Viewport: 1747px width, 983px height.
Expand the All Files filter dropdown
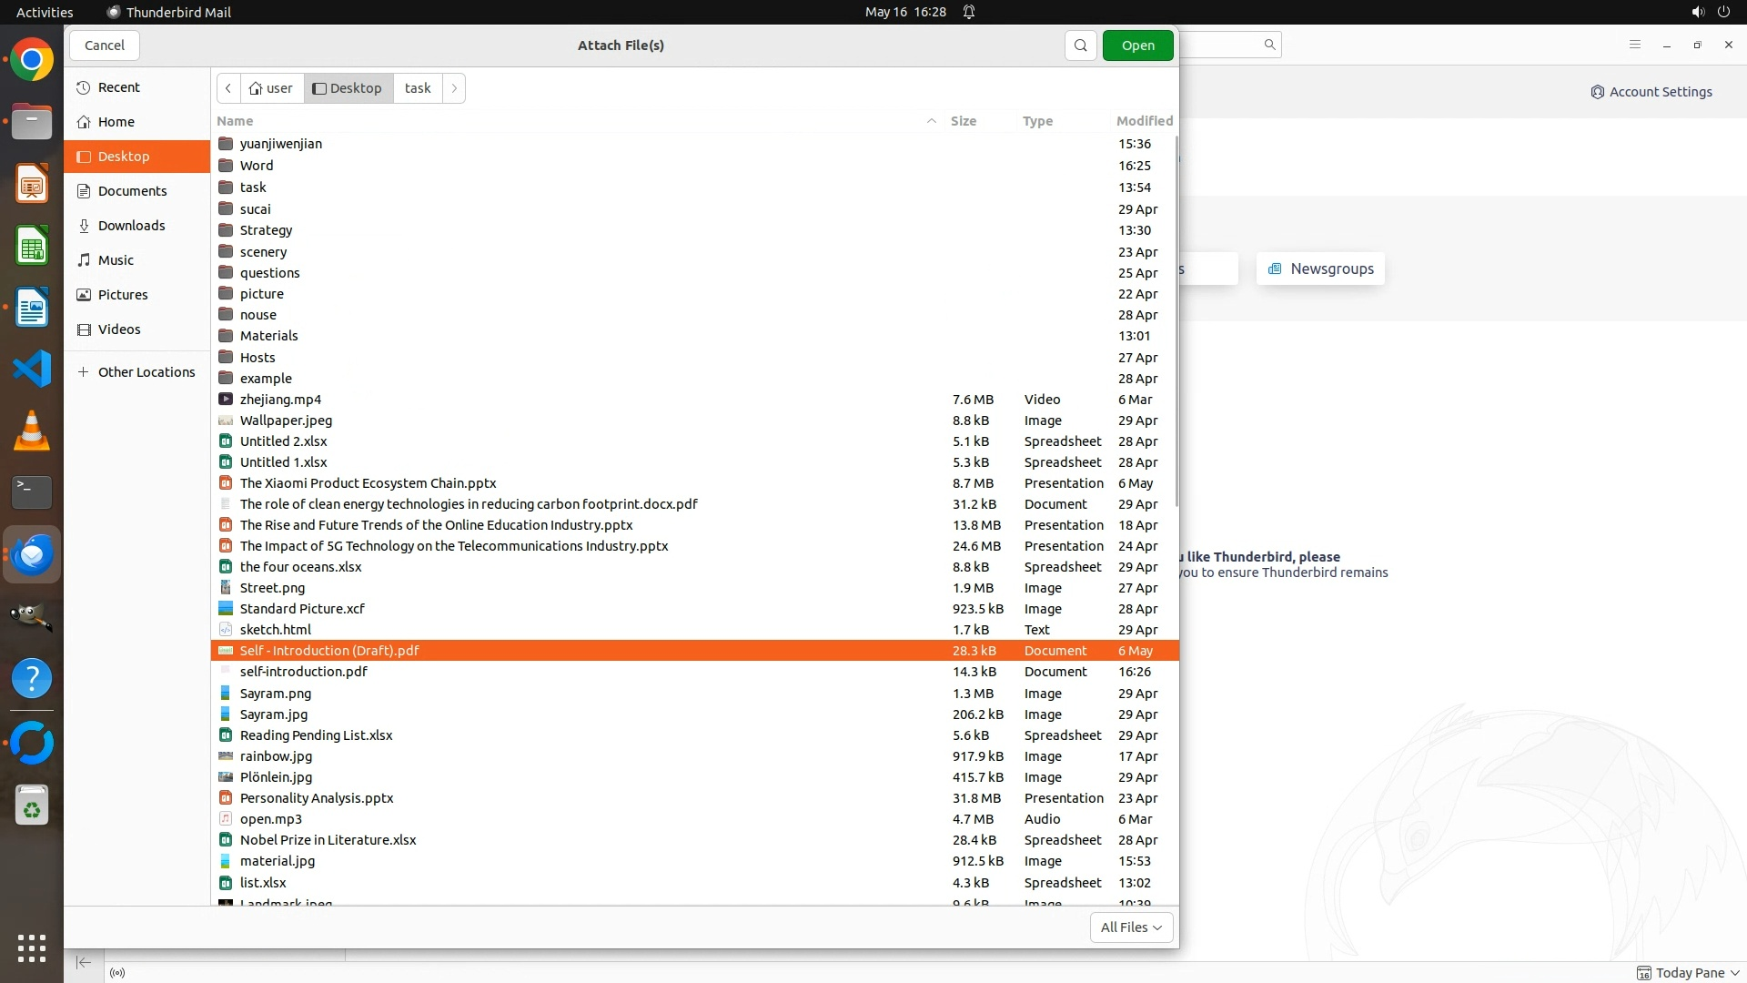(1131, 927)
